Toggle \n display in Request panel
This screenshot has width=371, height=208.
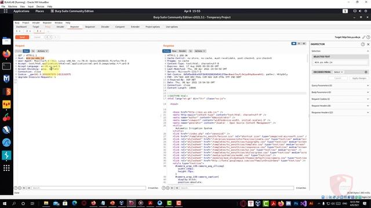[33, 51]
